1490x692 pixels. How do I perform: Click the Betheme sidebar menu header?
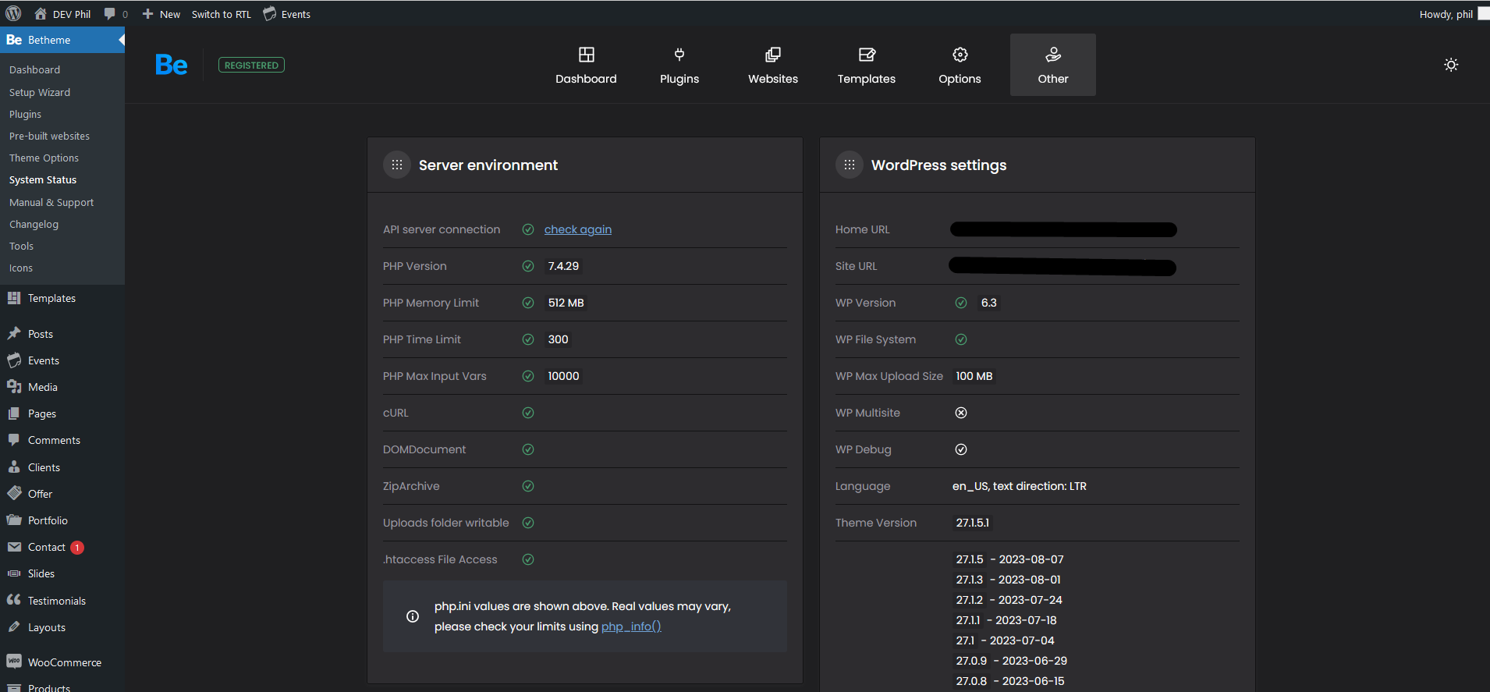[x=62, y=40]
